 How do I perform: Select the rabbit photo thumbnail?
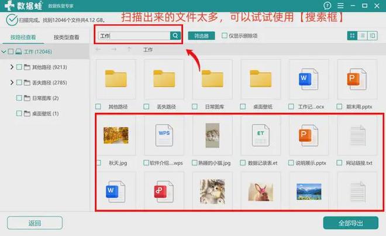point(261,191)
